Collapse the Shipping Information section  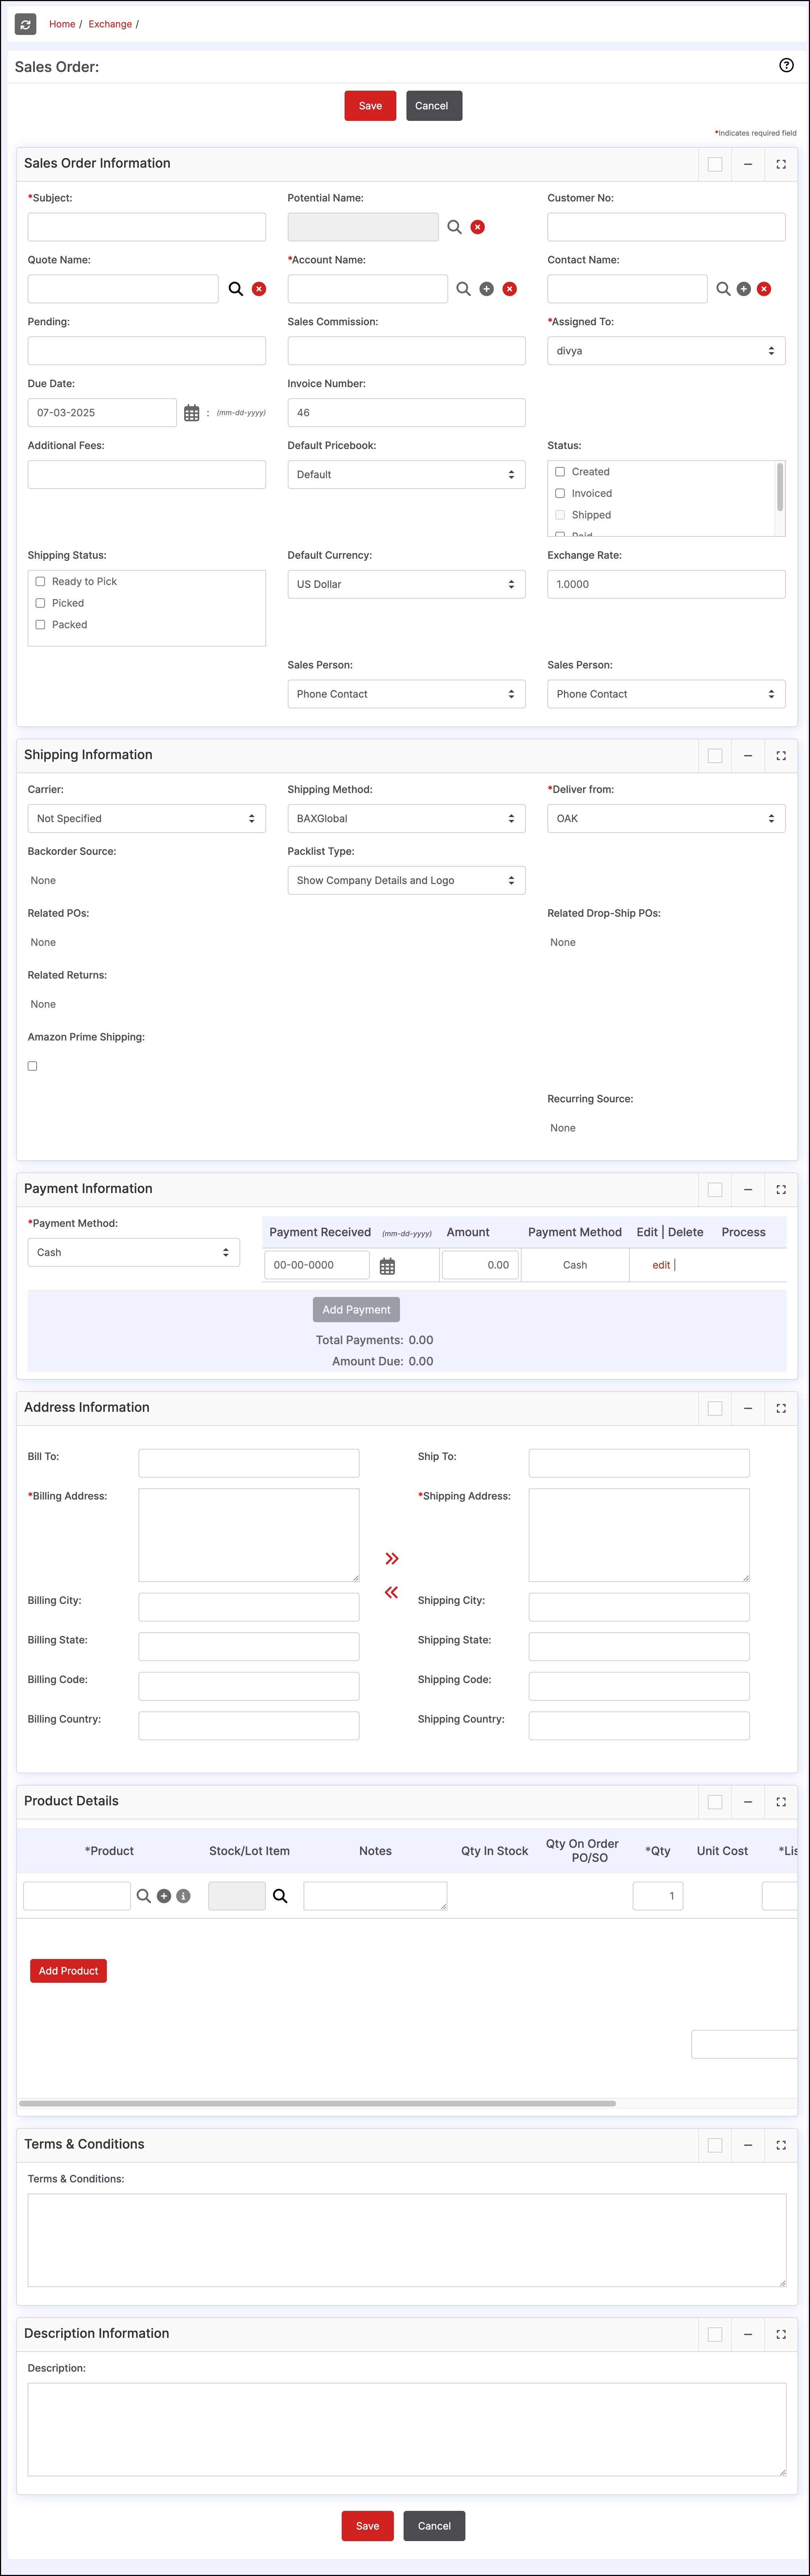748,756
